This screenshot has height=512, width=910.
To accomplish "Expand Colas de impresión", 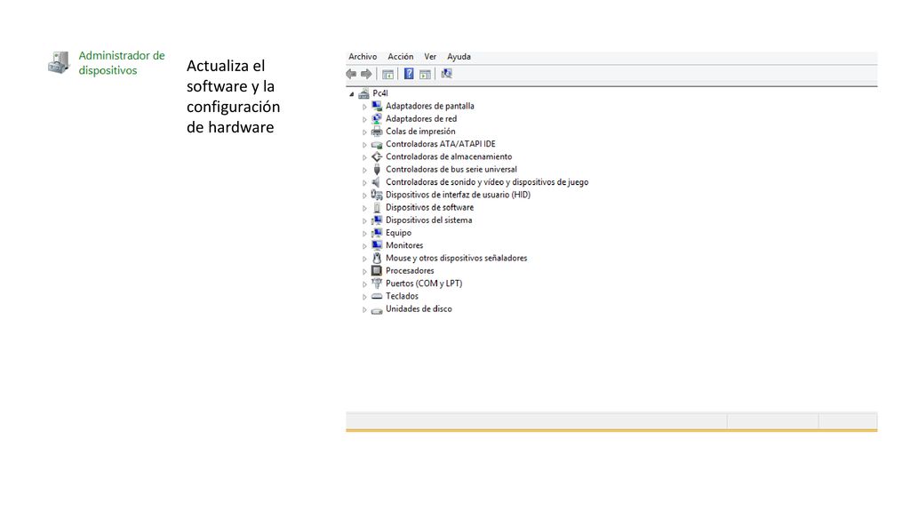I will pyautogui.click(x=364, y=132).
